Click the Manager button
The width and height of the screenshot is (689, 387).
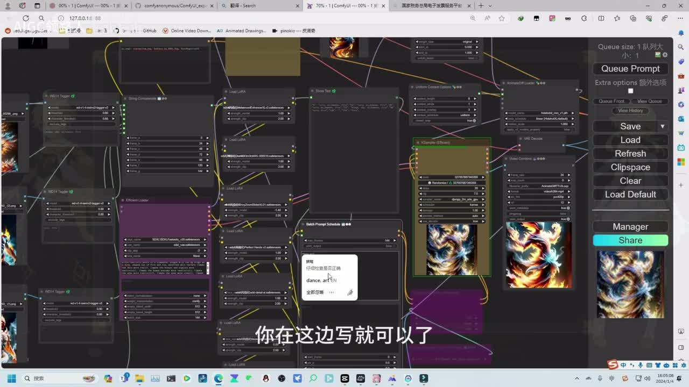(630, 227)
